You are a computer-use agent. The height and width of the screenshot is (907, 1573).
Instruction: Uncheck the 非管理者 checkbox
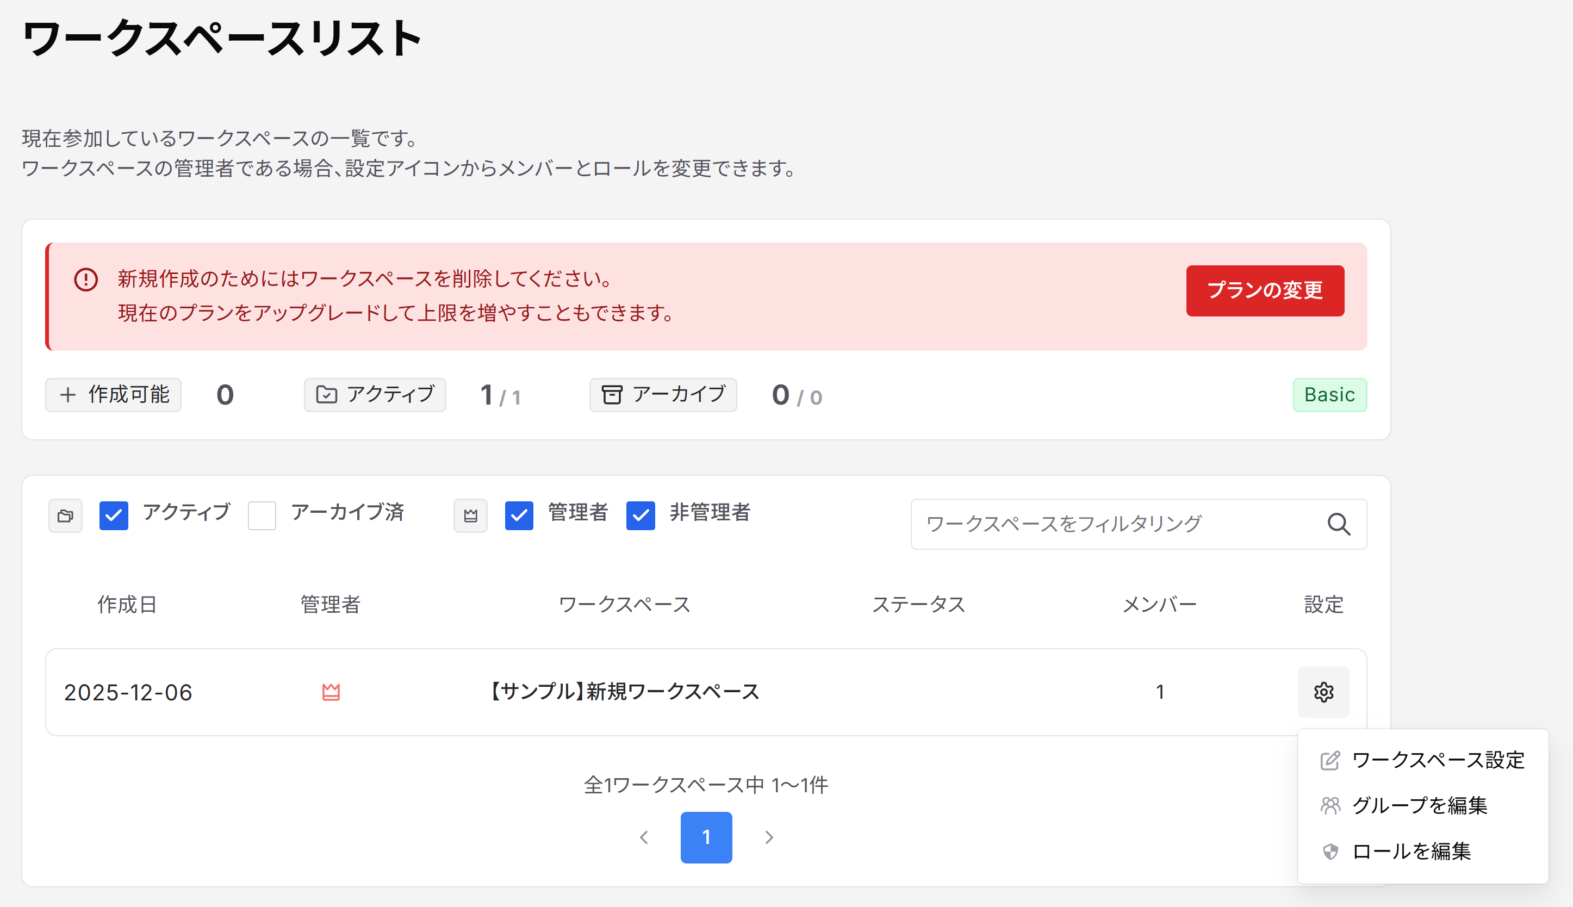point(640,516)
